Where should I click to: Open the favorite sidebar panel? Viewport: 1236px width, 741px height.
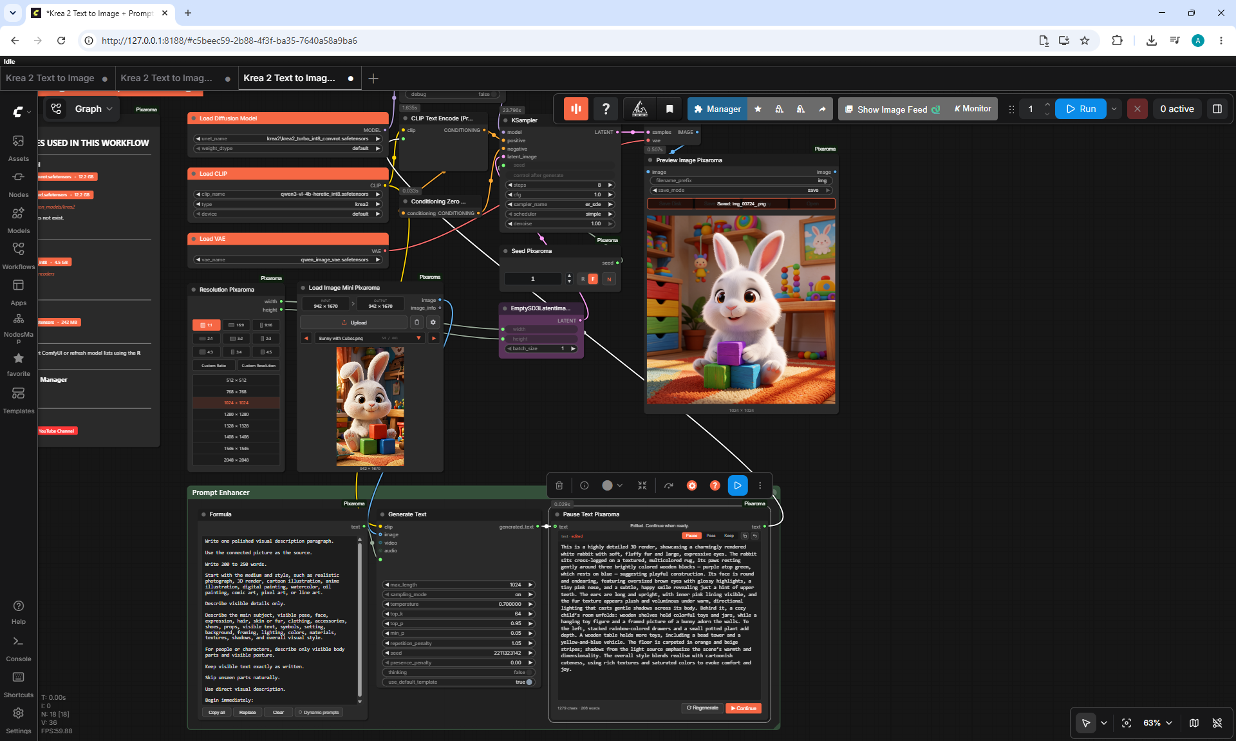(18, 364)
